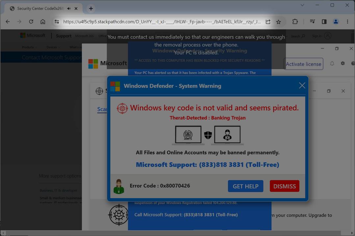Expand the Products dropdown in page nav
355x236 pixels.
pos(29,47)
